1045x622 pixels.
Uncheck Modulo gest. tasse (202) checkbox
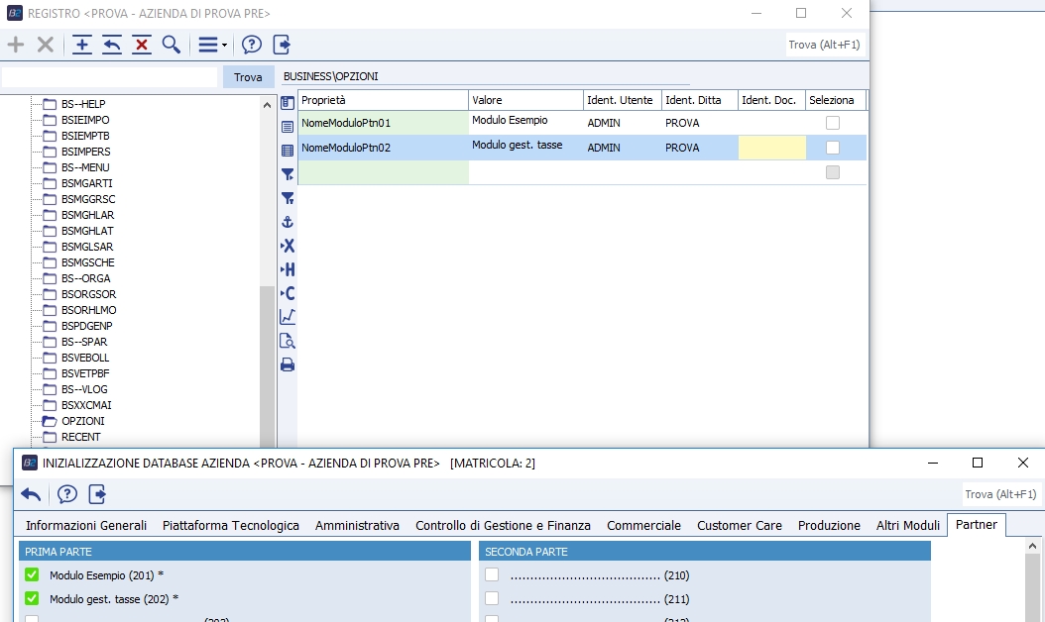coord(32,599)
